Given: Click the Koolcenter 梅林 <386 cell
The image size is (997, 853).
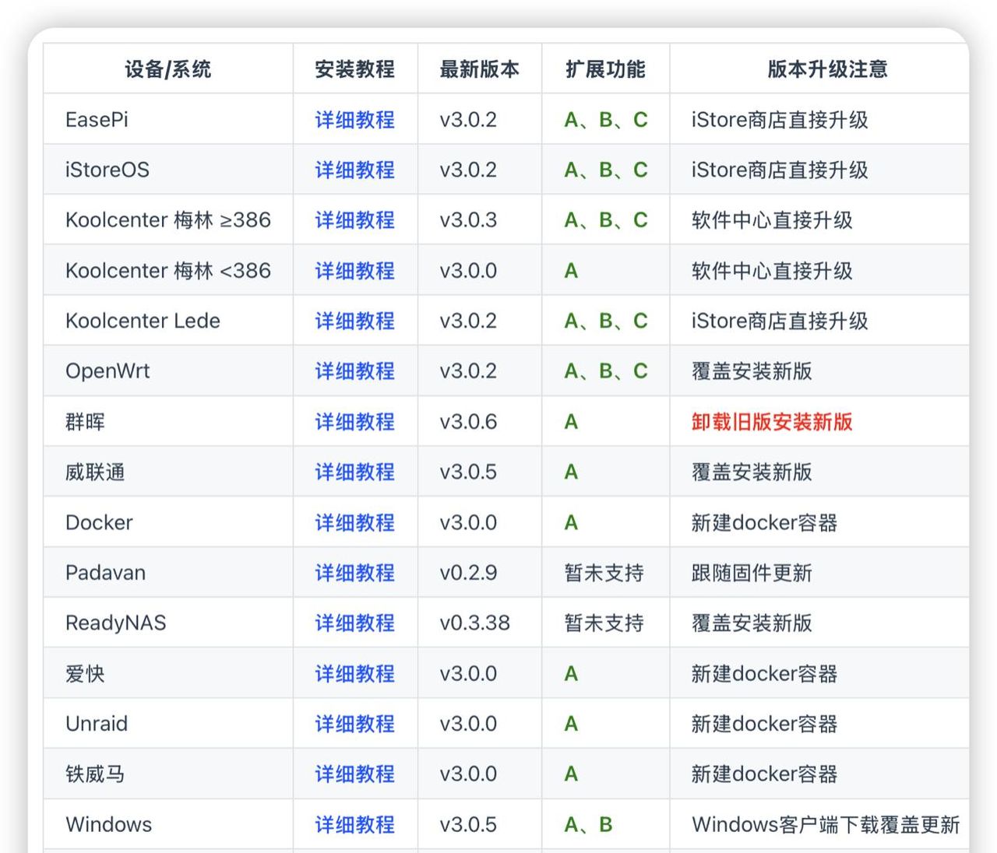Looking at the screenshot, I should (168, 271).
